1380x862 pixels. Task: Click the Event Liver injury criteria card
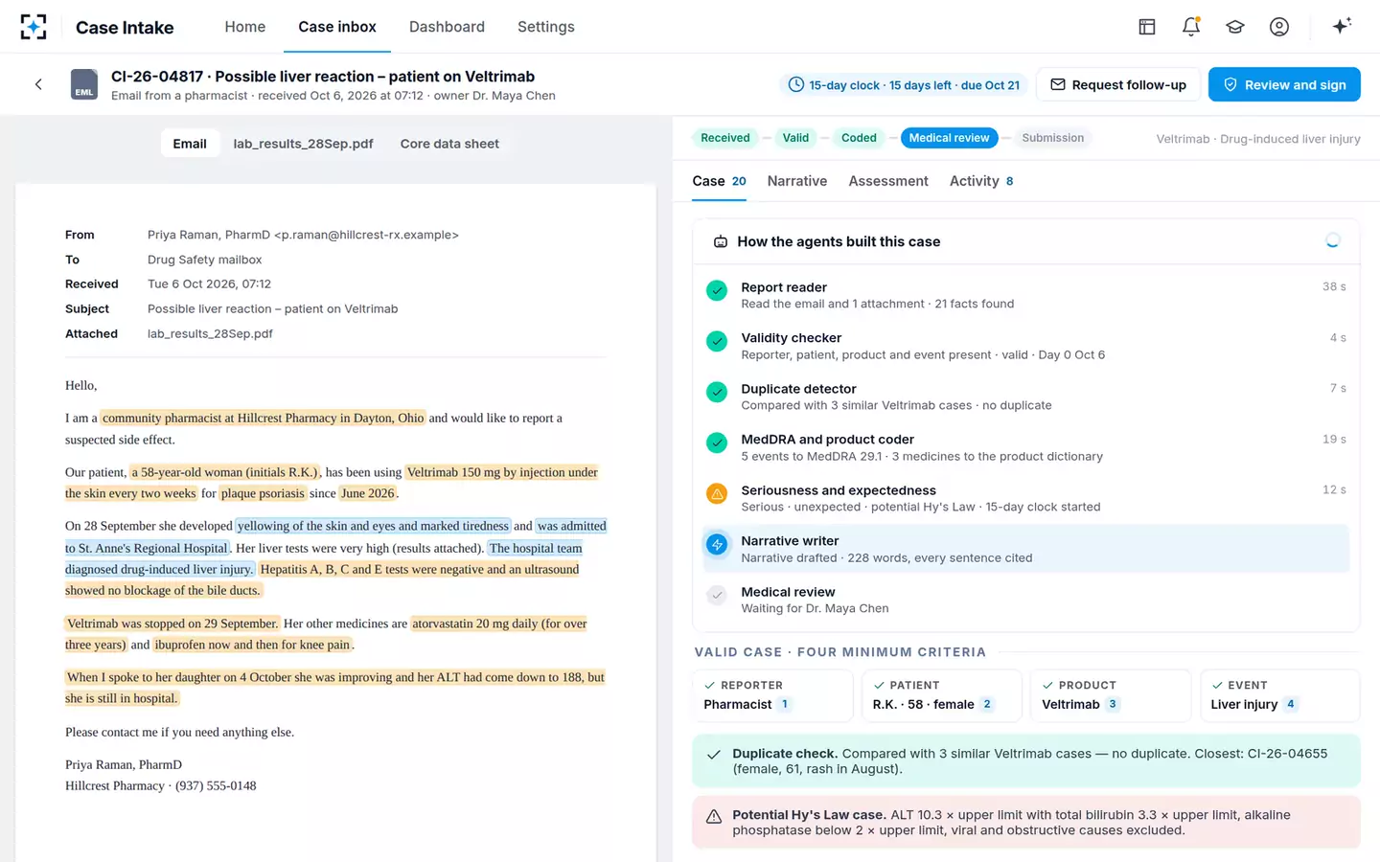point(1279,695)
